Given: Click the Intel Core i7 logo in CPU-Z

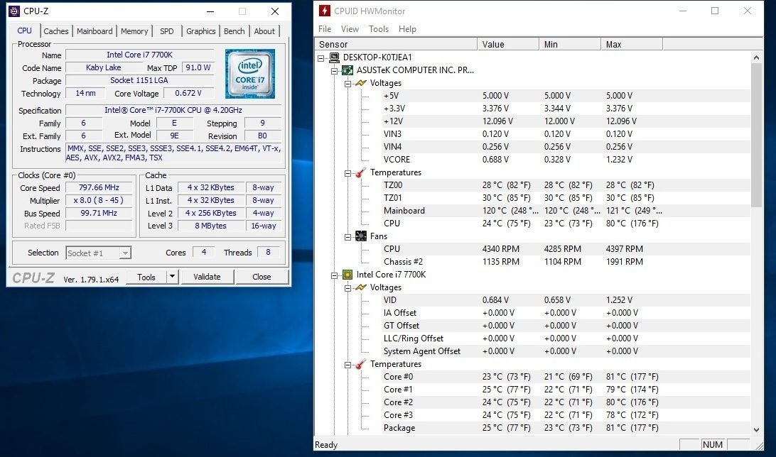Looking at the screenshot, I should pos(250,74).
